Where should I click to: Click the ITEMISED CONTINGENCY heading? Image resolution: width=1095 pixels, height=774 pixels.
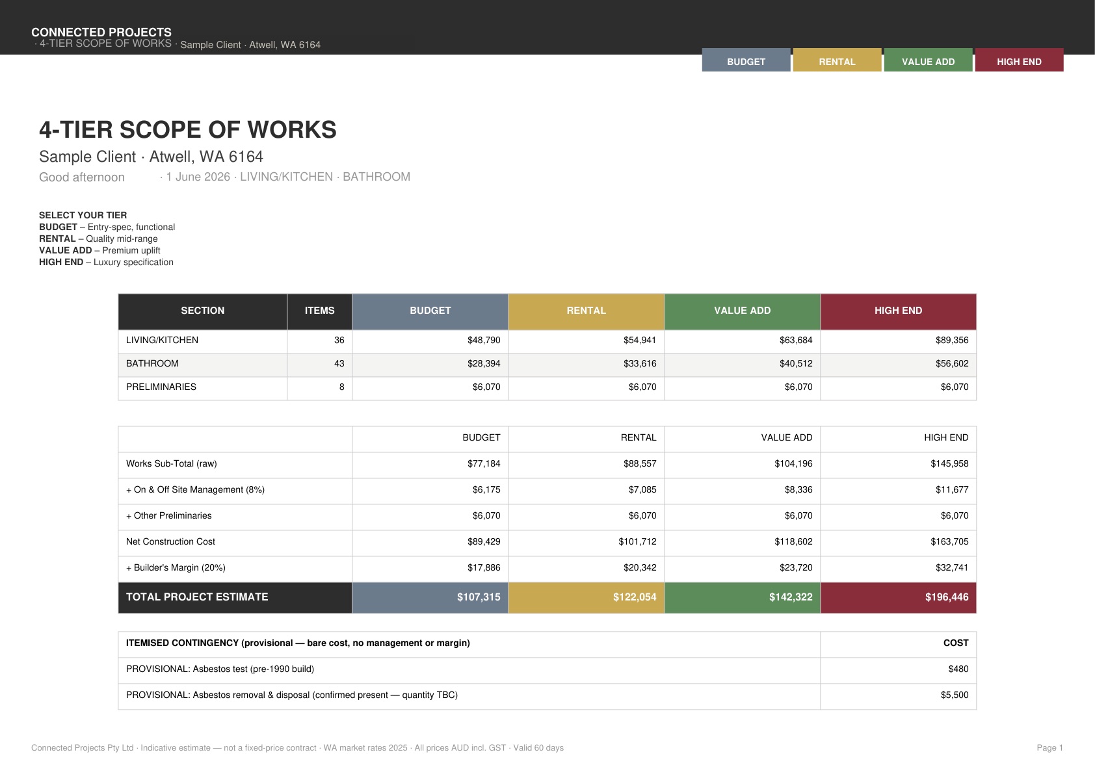[298, 643]
